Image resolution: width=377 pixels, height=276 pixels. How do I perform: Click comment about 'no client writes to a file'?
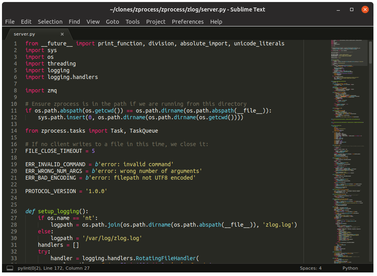tap(117, 145)
